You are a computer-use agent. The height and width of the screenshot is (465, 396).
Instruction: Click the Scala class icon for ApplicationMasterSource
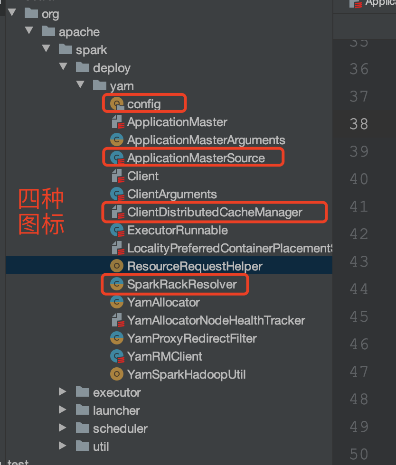click(117, 158)
